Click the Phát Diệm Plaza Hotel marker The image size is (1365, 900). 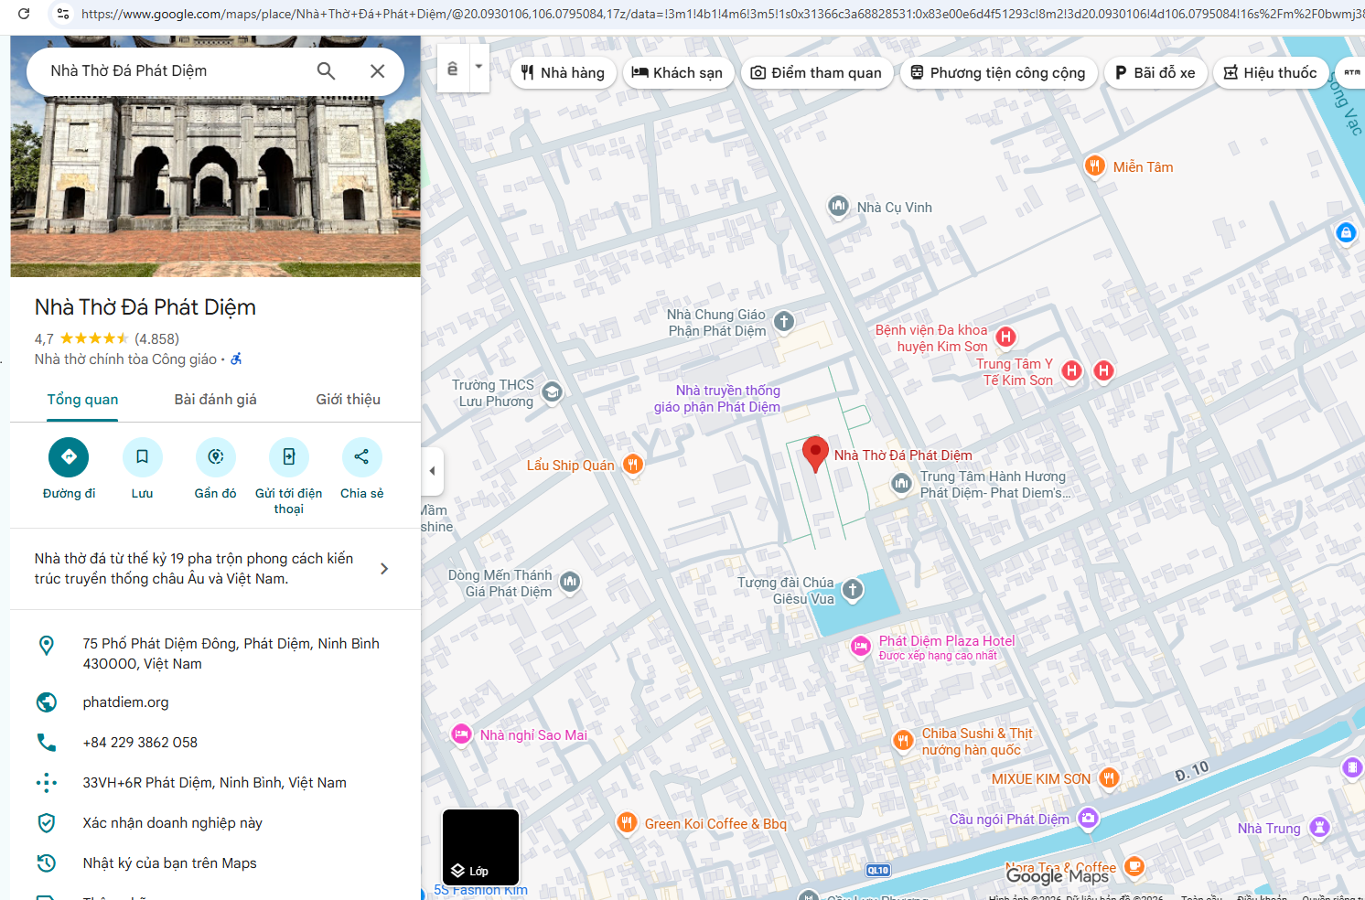(x=860, y=647)
